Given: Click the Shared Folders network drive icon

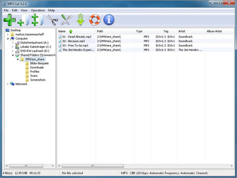Looking at the screenshot, I should 17,55.
